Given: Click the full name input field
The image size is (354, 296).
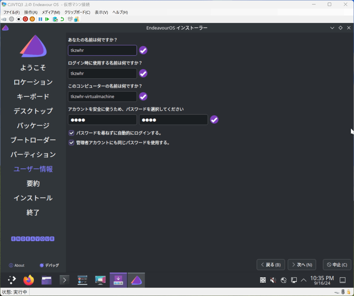Looking at the screenshot, I should (x=102, y=50).
